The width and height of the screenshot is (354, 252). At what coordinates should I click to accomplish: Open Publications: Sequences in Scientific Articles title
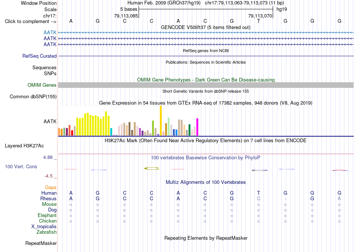tap(206, 62)
